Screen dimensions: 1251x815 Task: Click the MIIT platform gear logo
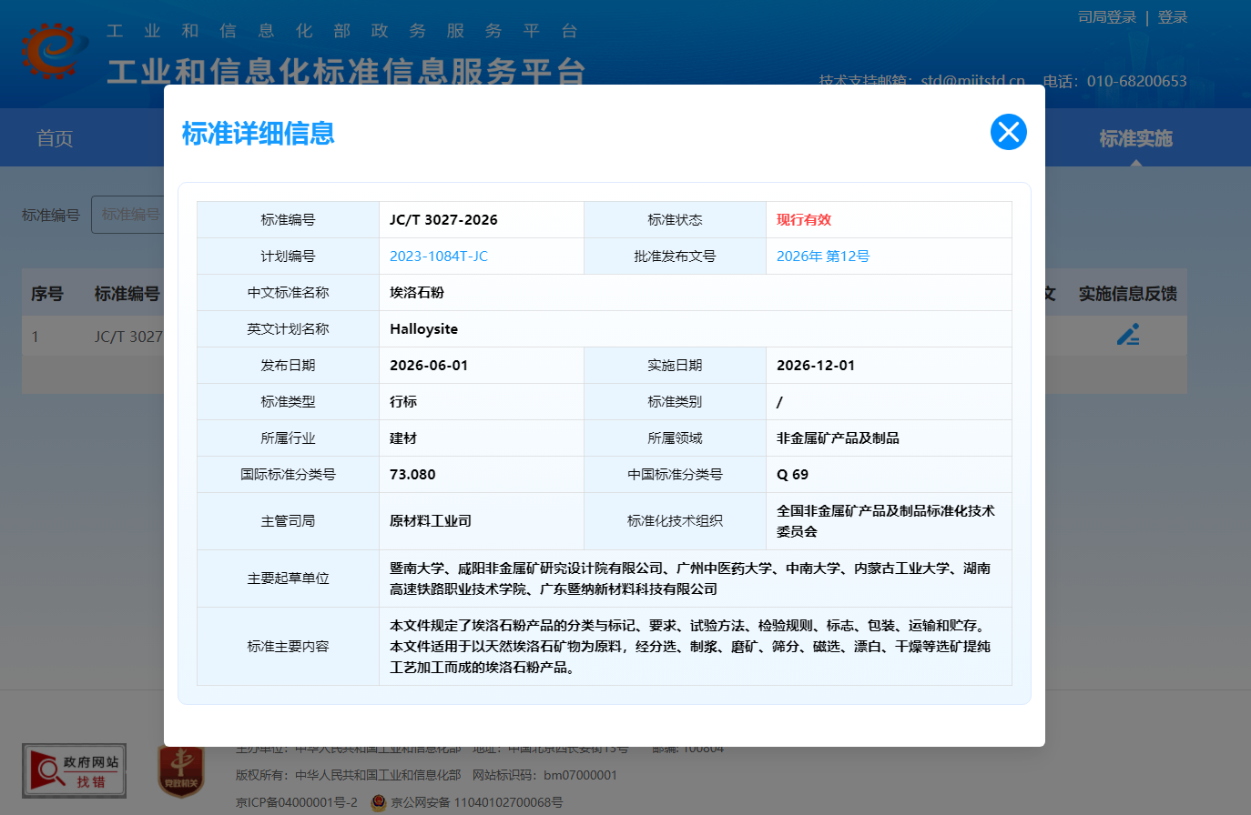pyautogui.click(x=52, y=50)
